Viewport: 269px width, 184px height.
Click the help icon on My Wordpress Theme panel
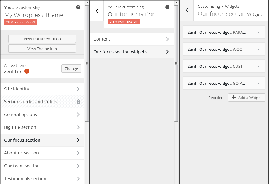coord(78,7)
